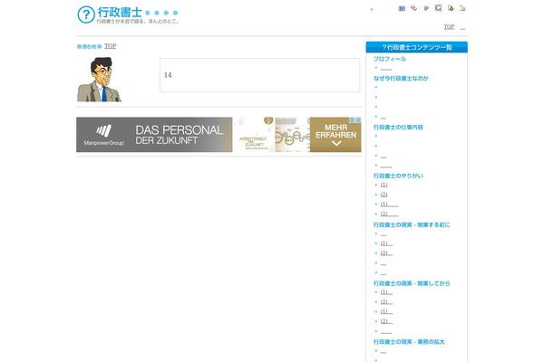The height and width of the screenshot is (362, 544).
Task: Click the Hatena Bookmark B! icon
Action: click(402, 8)
